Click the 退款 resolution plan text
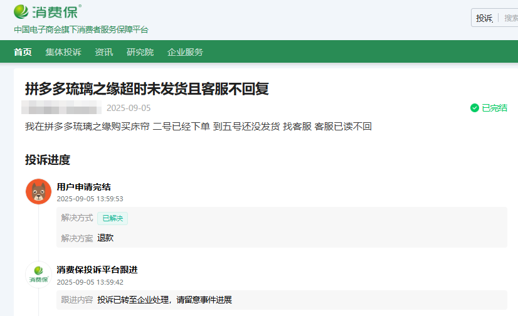The image size is (518, 316). click(x=105, y=238)
